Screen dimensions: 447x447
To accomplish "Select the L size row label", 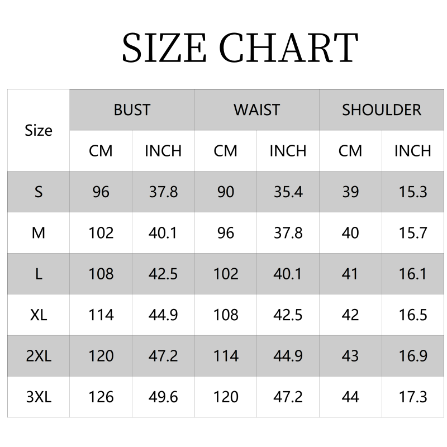I will (x=39, y=274).
